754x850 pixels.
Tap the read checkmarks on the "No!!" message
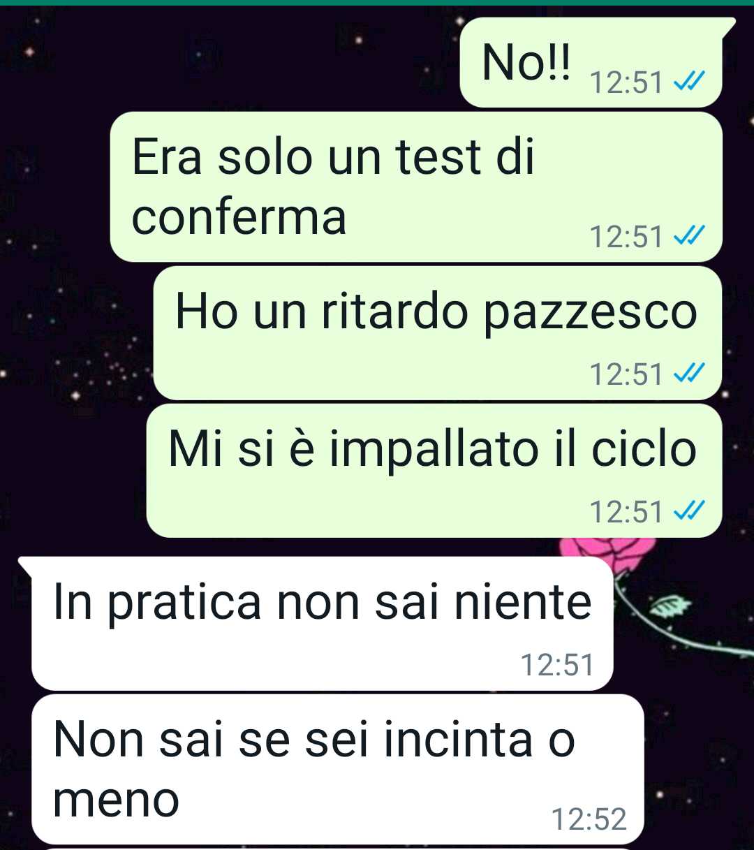point(688,83)
